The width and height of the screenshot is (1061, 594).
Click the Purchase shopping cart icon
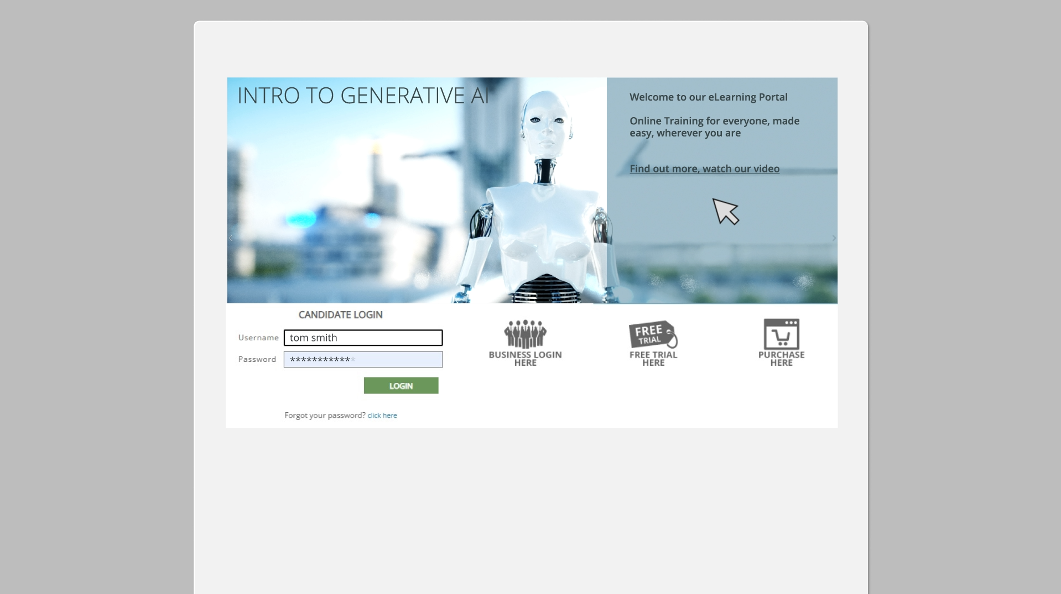coord(781,334)
